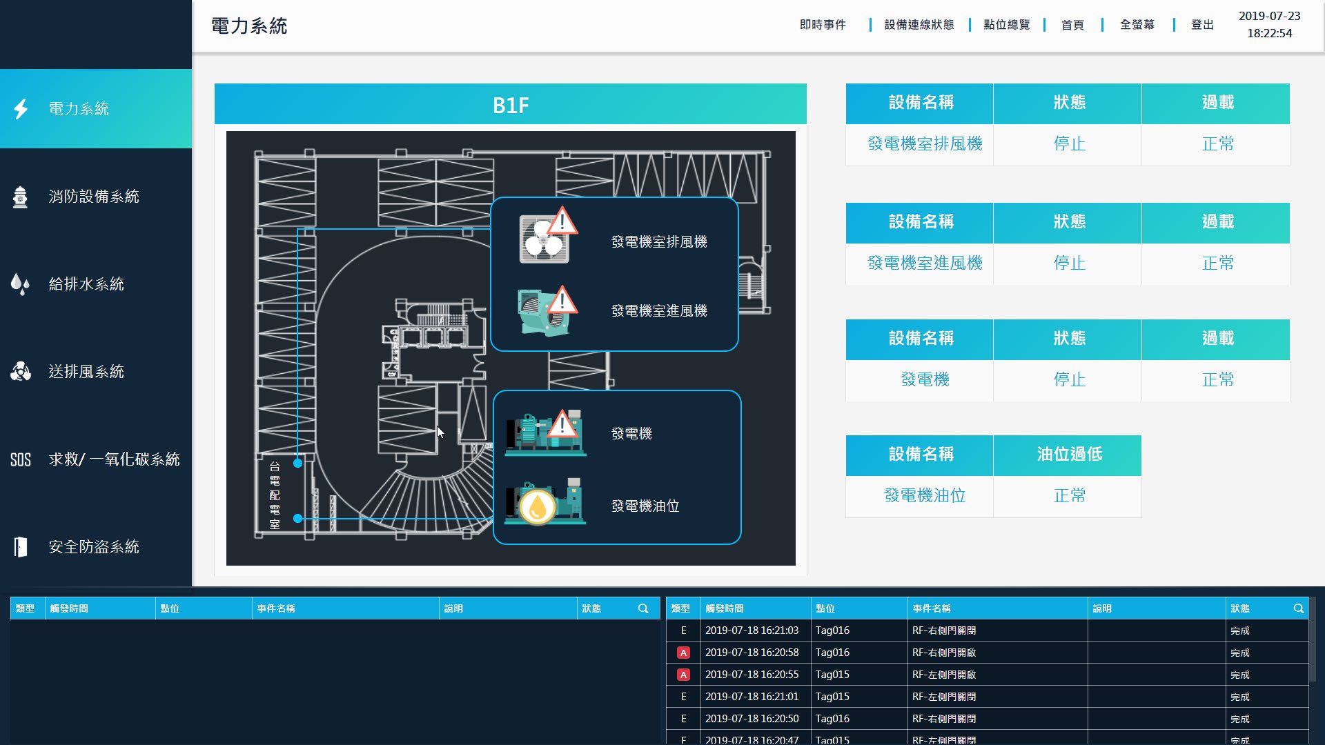Viewport: 1325px width, 745px height.
Task: Click 觸發時間 header in left event table
Action: point(100,608)
